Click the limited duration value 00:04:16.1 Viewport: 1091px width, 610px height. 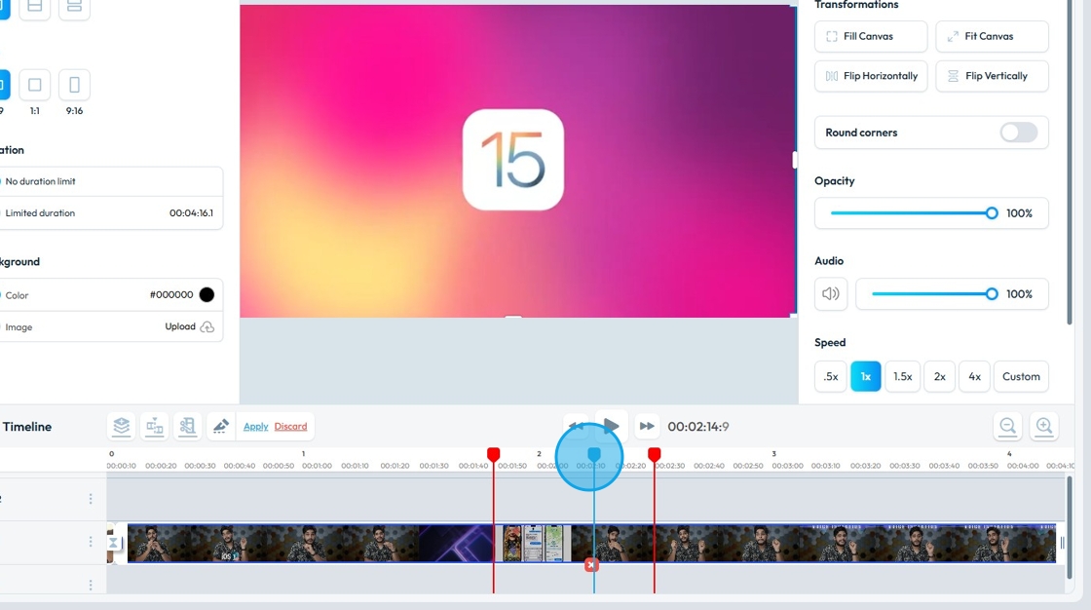(191, 213)
